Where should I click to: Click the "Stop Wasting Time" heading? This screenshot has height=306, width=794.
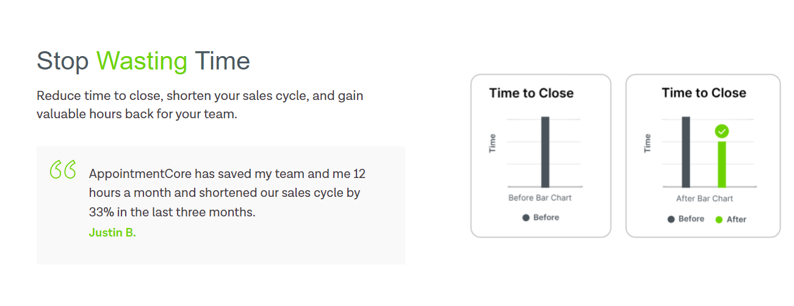(x=143, y=62)
